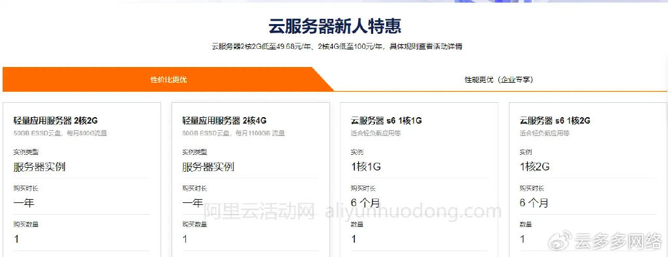
Task: Select the 轻量应用服务器 2核2G card title
Action: (56, 120)
